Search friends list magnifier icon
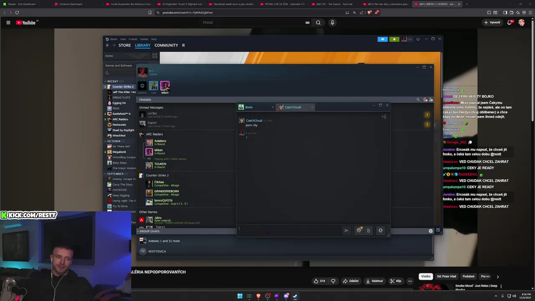 click(418, 99)
